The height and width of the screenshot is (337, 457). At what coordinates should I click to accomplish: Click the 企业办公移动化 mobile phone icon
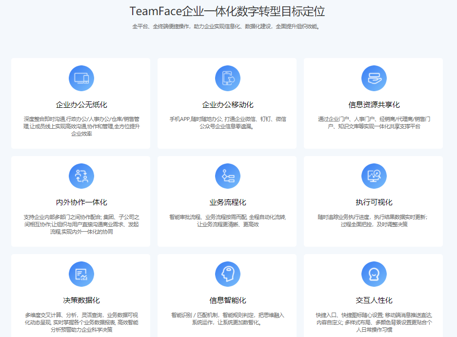coord(228,78)
